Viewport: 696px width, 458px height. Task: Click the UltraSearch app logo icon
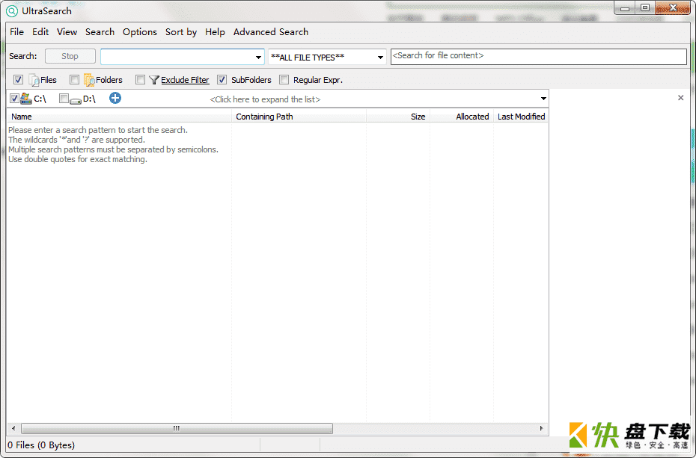point(12,11)
